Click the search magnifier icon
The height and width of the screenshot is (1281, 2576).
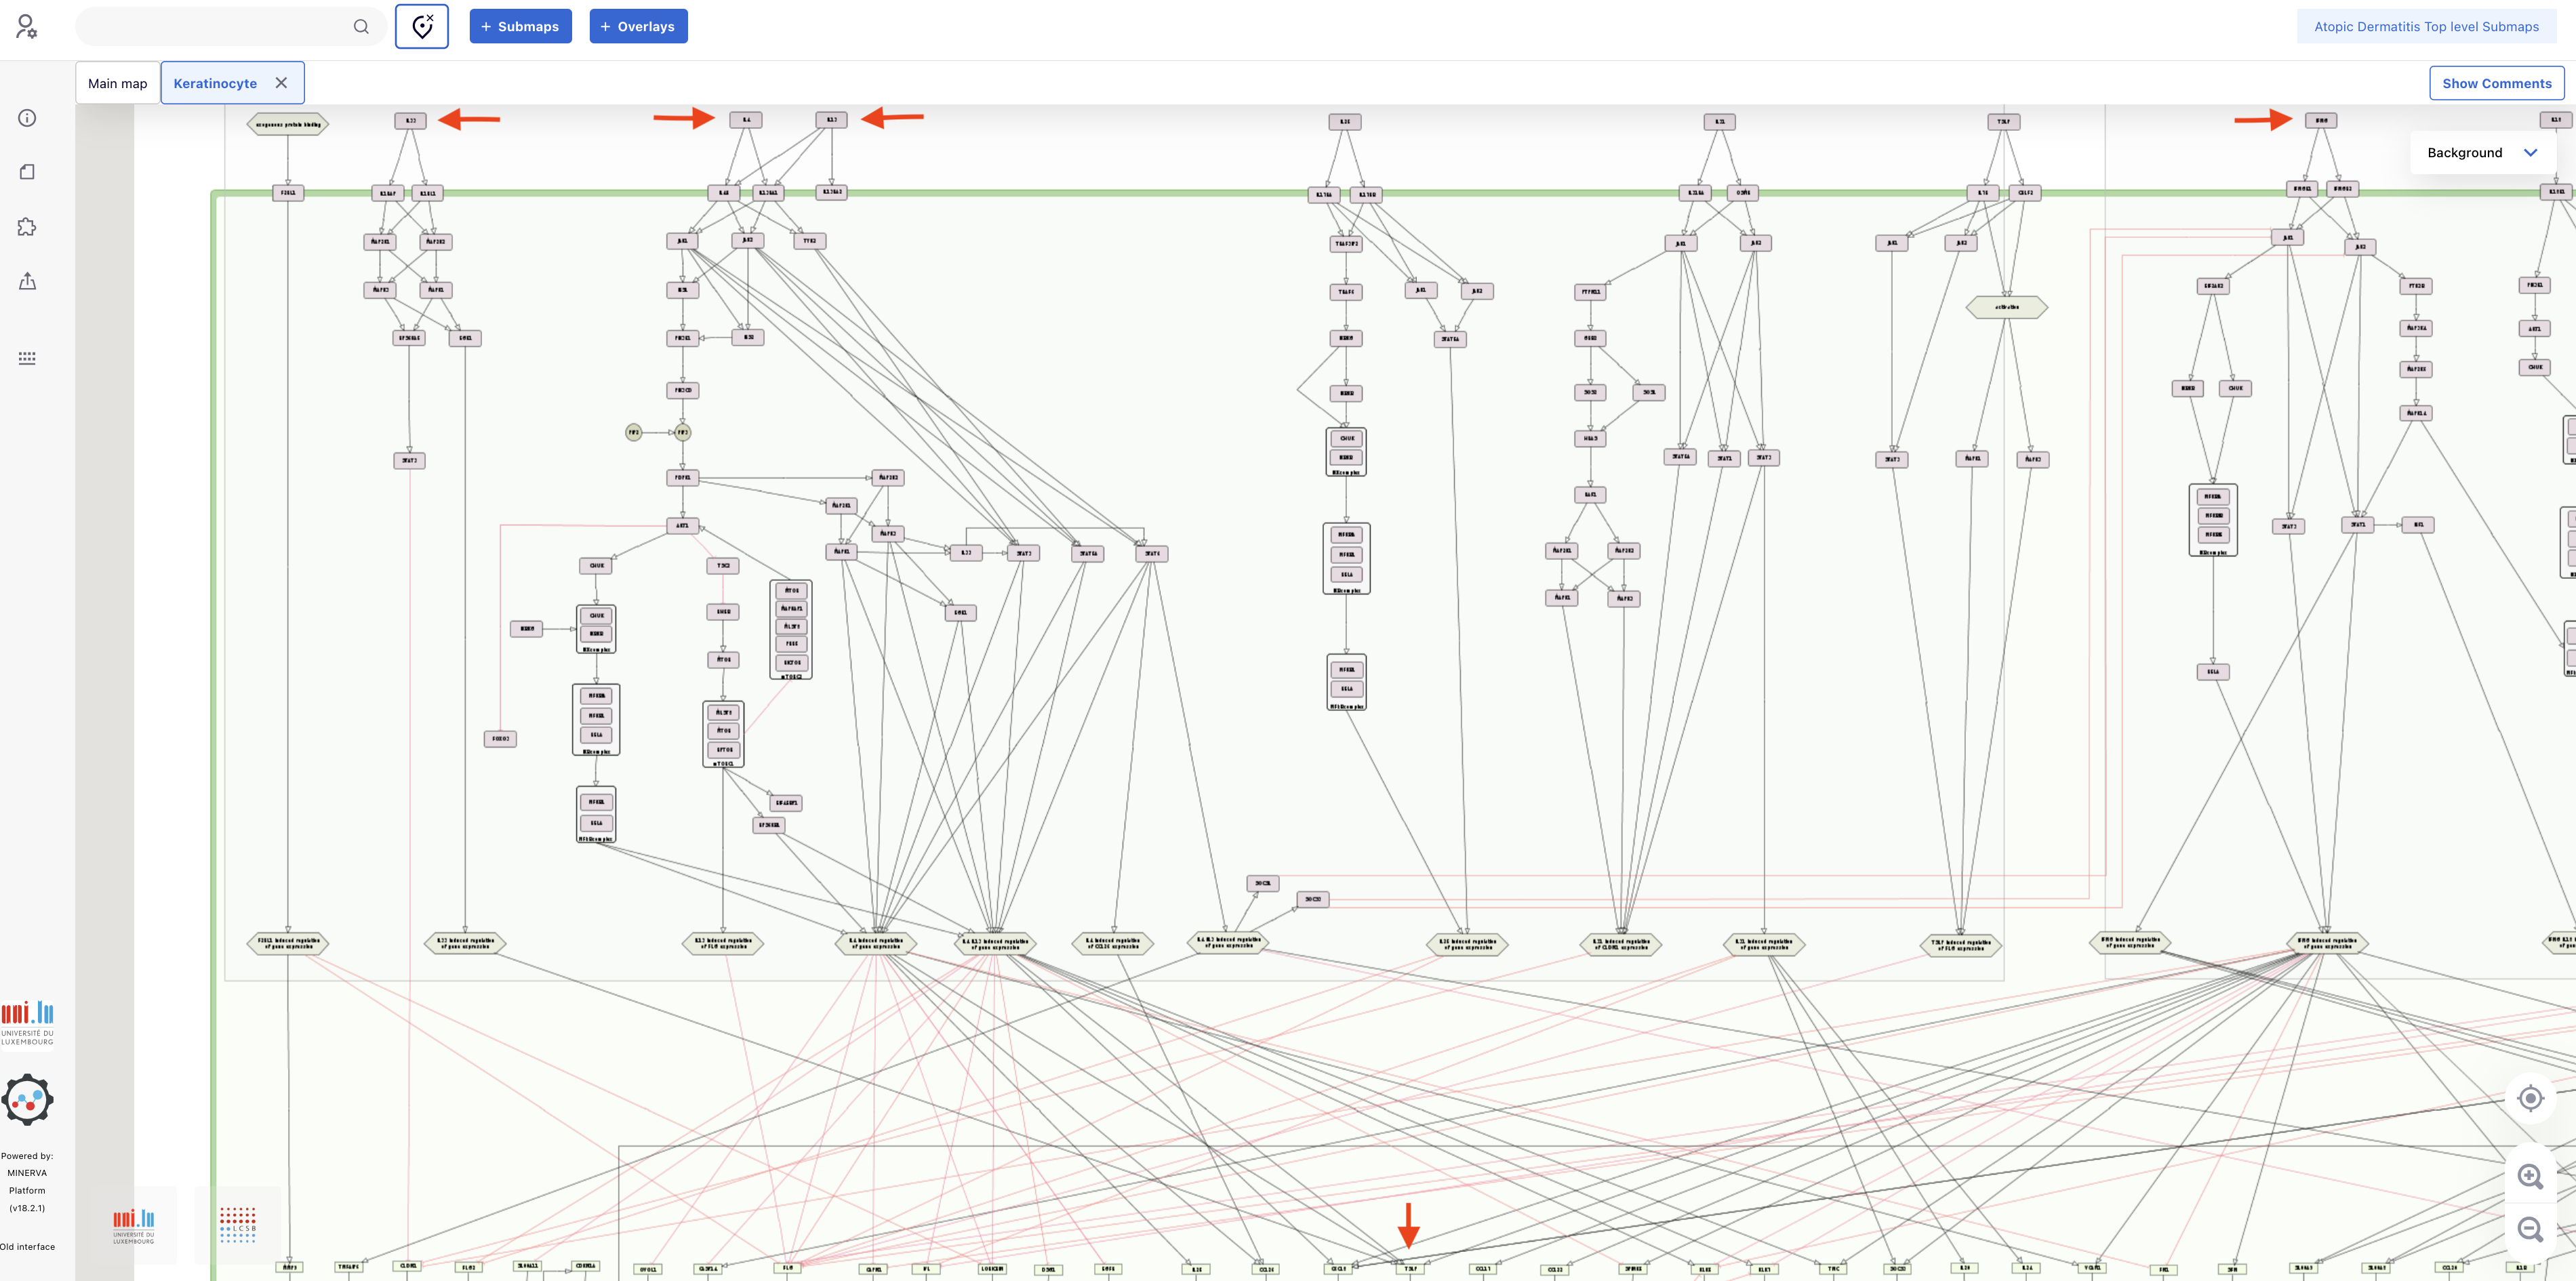(361, 27)
